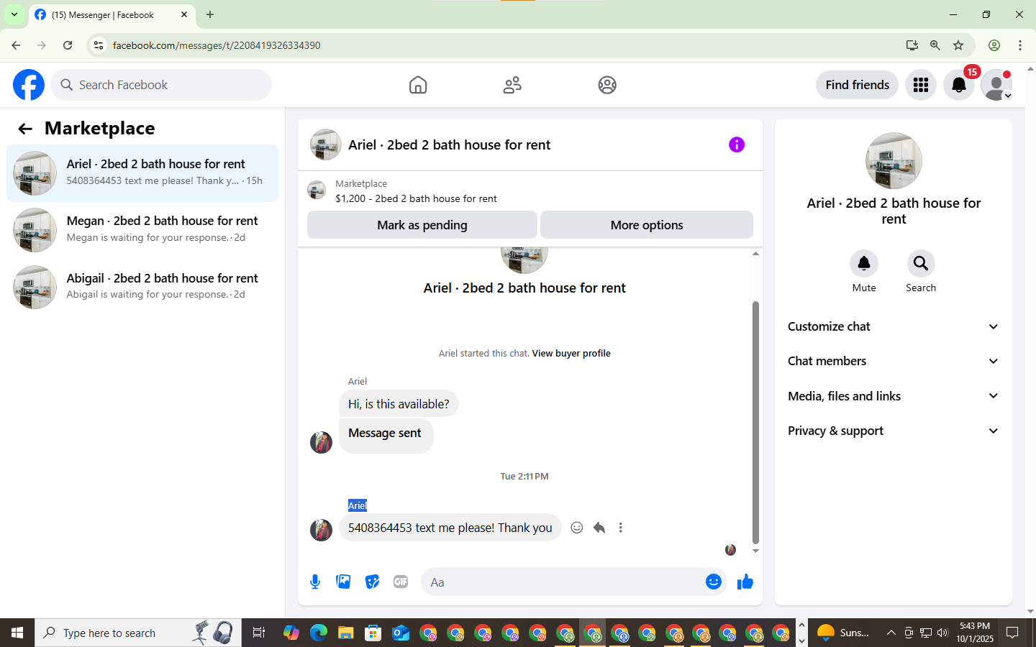The width and height of the screenshot is (1036, 647).
Task: Attach a photo file to the message
Action: (343, 582)
